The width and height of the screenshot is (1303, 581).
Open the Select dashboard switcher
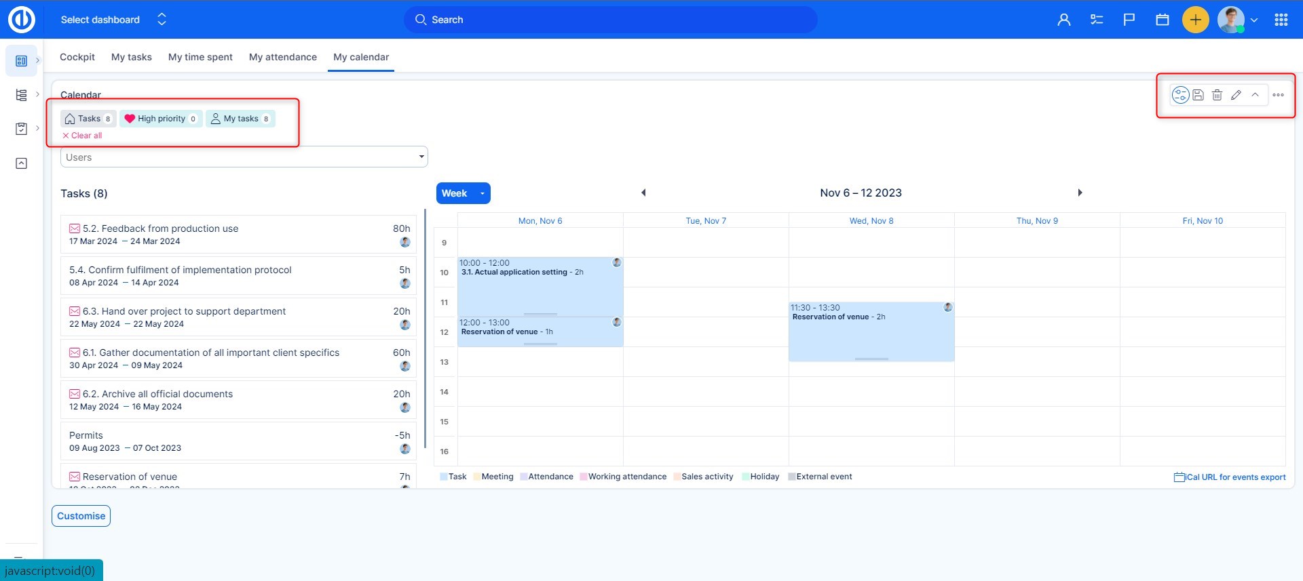[113, 20]
